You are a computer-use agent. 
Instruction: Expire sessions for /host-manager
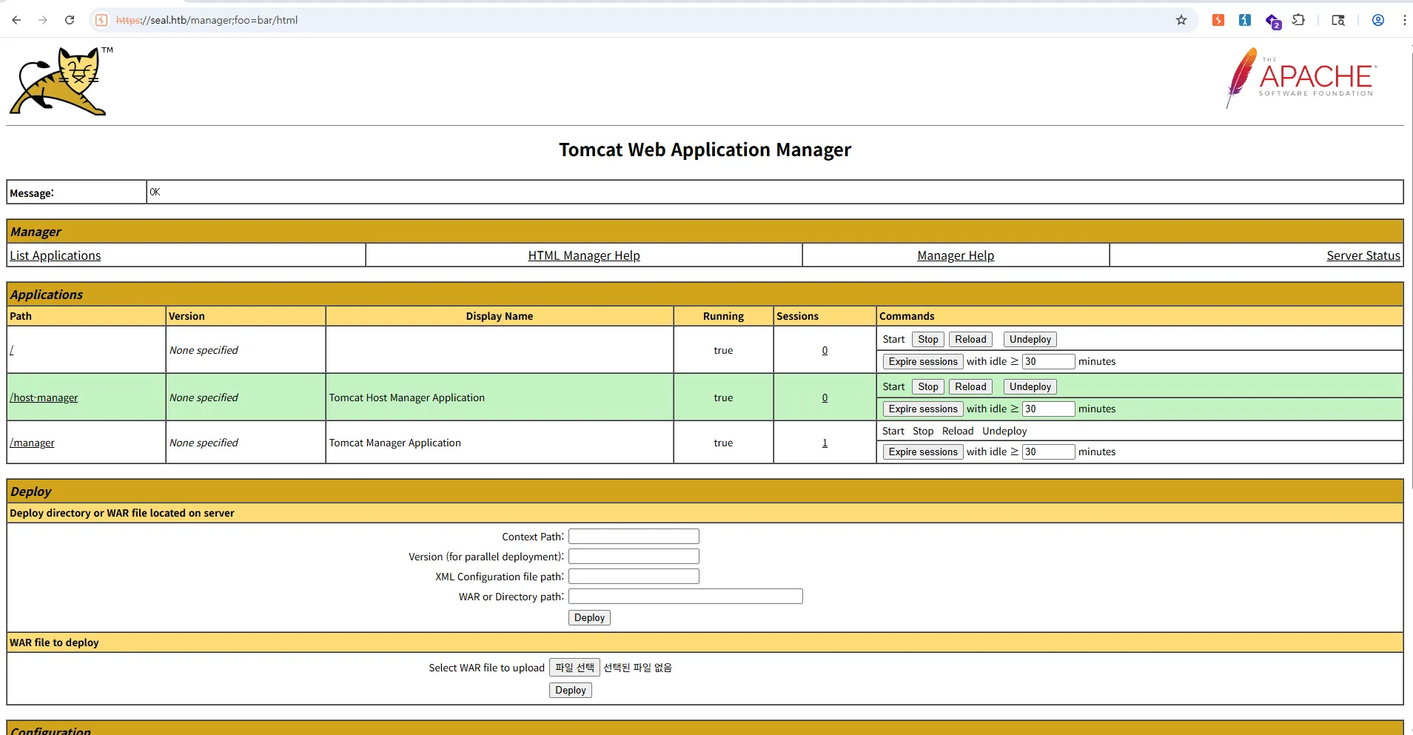click(923, 409)
